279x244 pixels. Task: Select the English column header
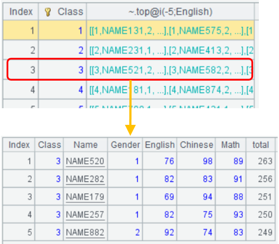160,145
